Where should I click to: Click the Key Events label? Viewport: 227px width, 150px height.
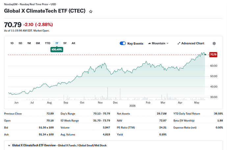[x=135, y=43]
